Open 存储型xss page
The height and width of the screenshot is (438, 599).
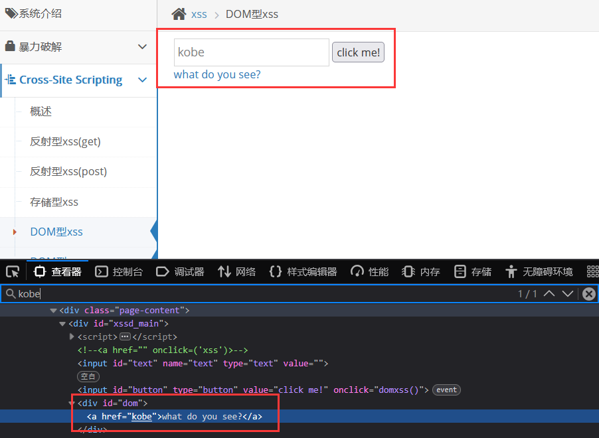point(54,202)
